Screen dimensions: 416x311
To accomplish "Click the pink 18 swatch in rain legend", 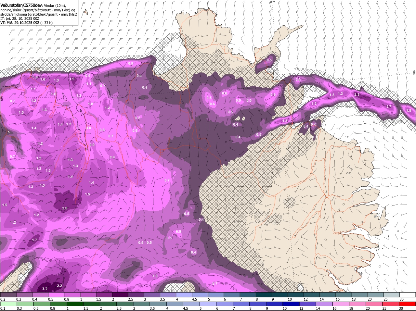I will (x=357, y=304).
